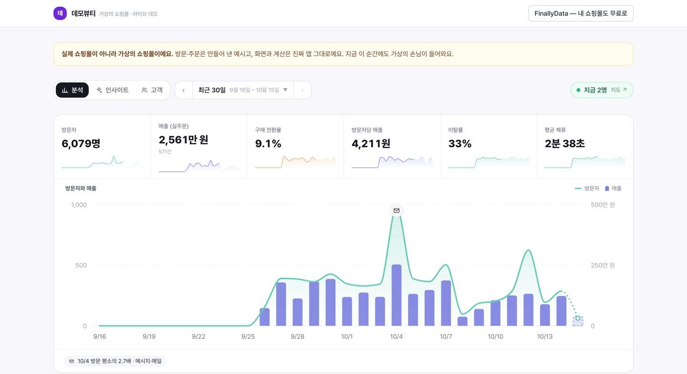687x374 pixels.
Task: Select the 구매 전환율 9.1% card
Action: (295, 147)
